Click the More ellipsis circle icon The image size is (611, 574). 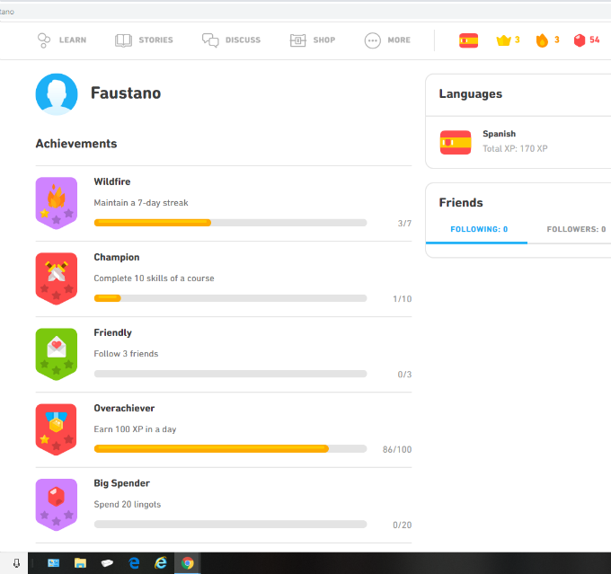click(x=373, y=40)
